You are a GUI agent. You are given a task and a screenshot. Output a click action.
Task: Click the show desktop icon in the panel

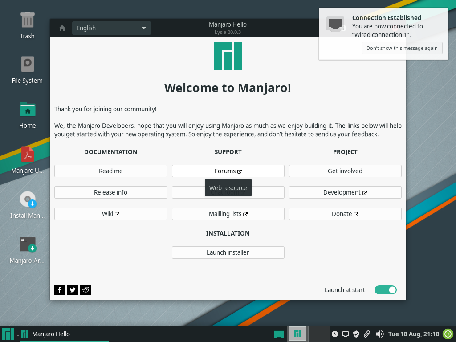click(279, 334)
